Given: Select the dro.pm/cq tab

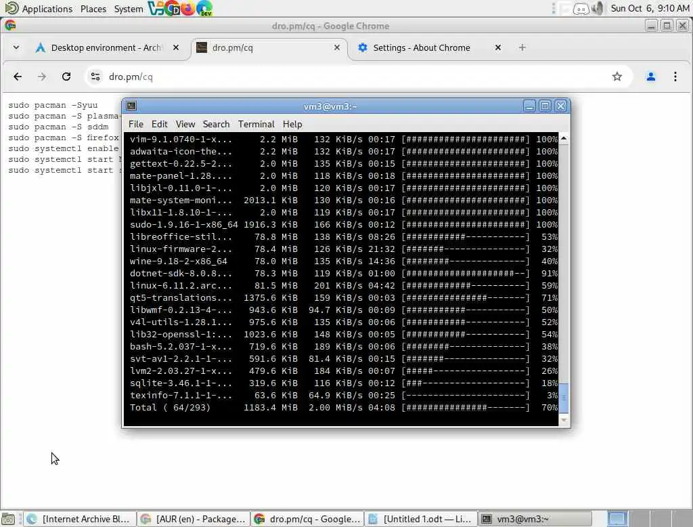Looking at the screenshot, I should click(x=267, y=47).
